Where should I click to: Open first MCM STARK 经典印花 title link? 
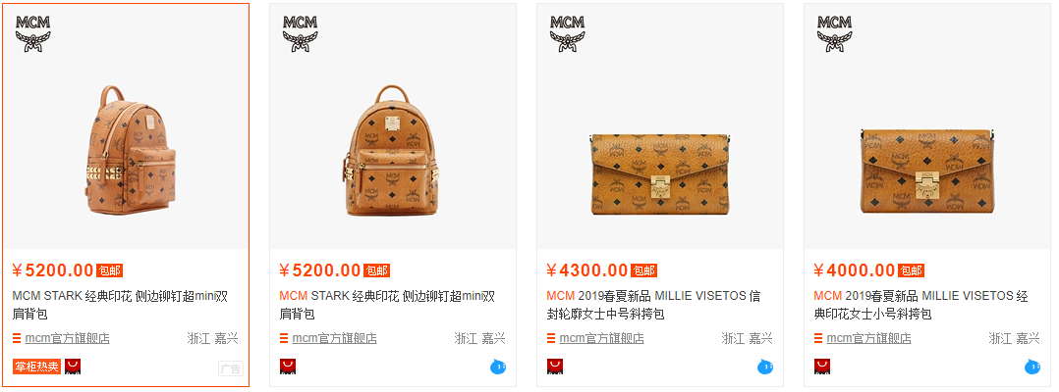120,305
